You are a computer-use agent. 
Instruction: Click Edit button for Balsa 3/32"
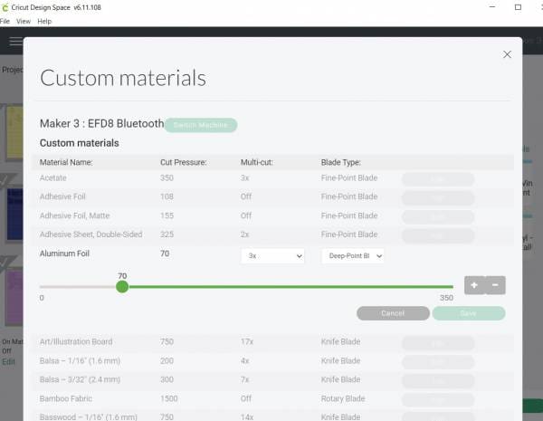438,381
